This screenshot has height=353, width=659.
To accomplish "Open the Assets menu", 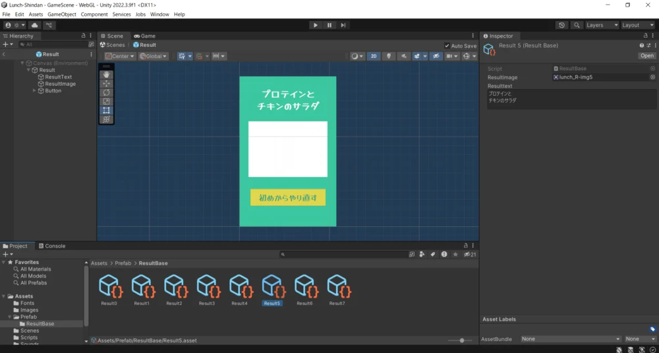I will [36, 15].
